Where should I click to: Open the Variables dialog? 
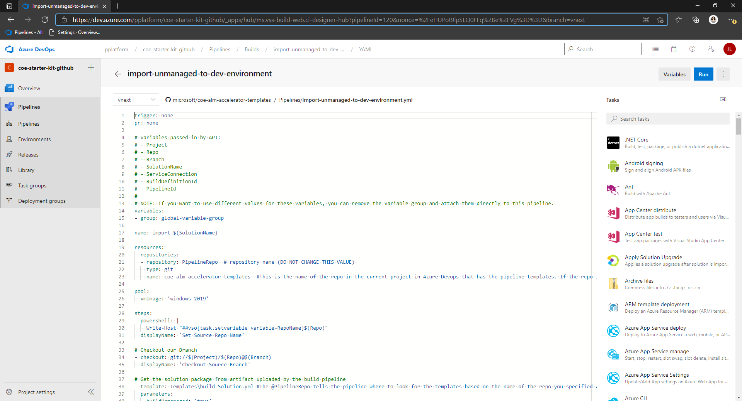(674, 74)
